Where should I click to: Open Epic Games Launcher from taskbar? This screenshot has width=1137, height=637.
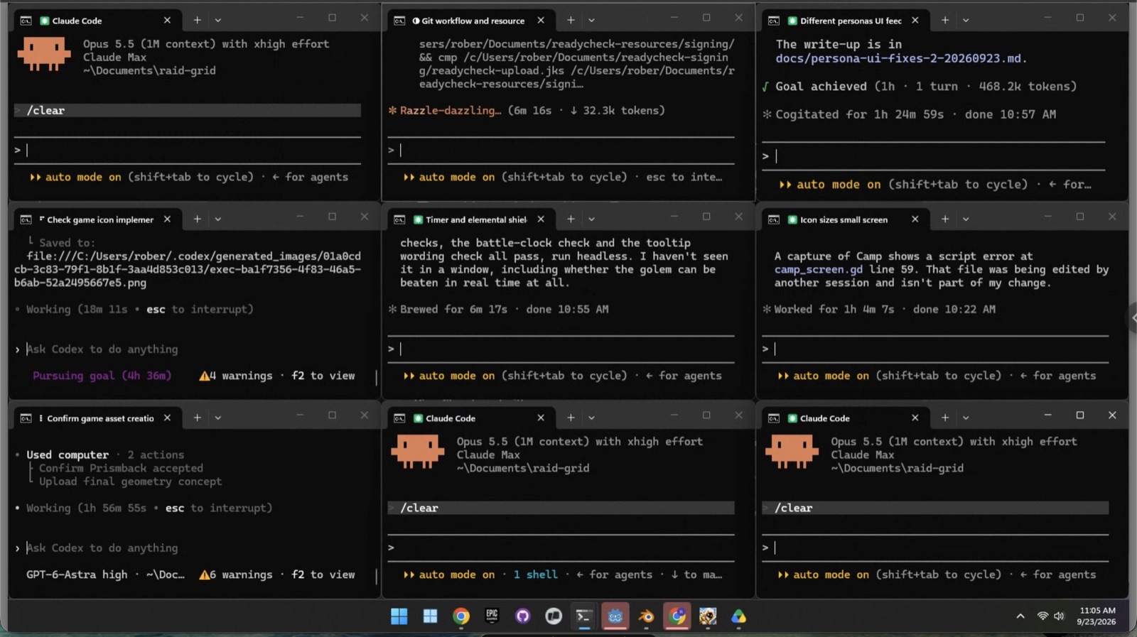492,616
